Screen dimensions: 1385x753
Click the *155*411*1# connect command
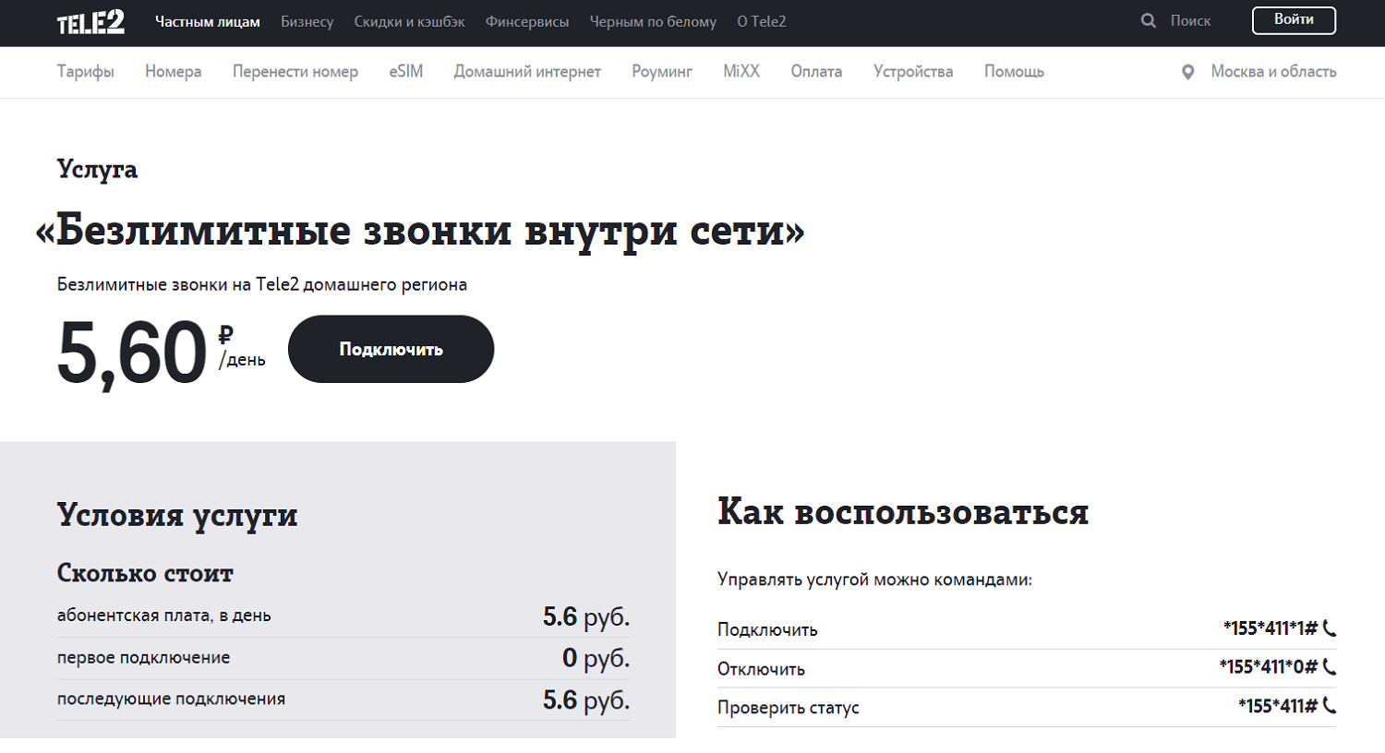pyautogui.click(x=1271, y=628)
